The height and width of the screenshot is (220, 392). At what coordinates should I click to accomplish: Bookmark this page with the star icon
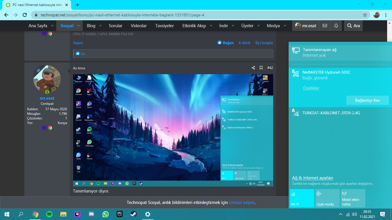[365, 15]
